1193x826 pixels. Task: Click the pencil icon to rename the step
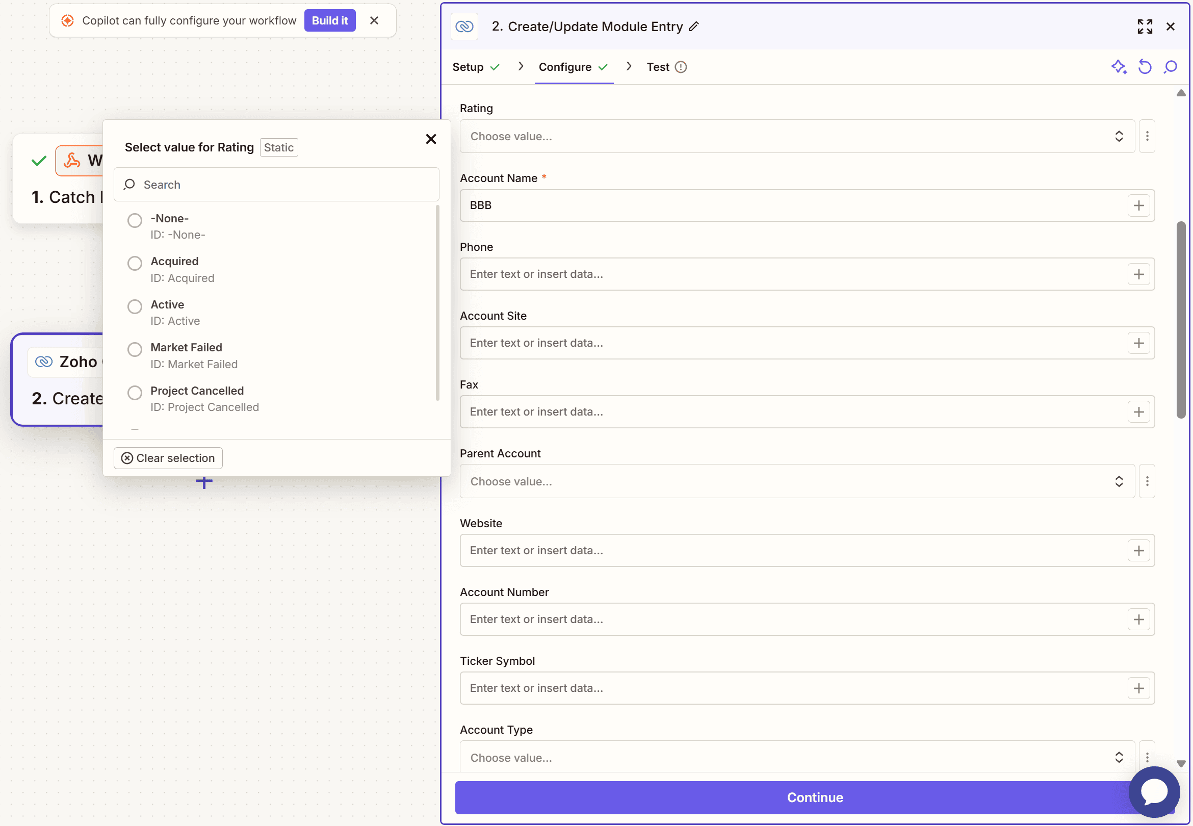pyautogui.click(x=694, y=27)
